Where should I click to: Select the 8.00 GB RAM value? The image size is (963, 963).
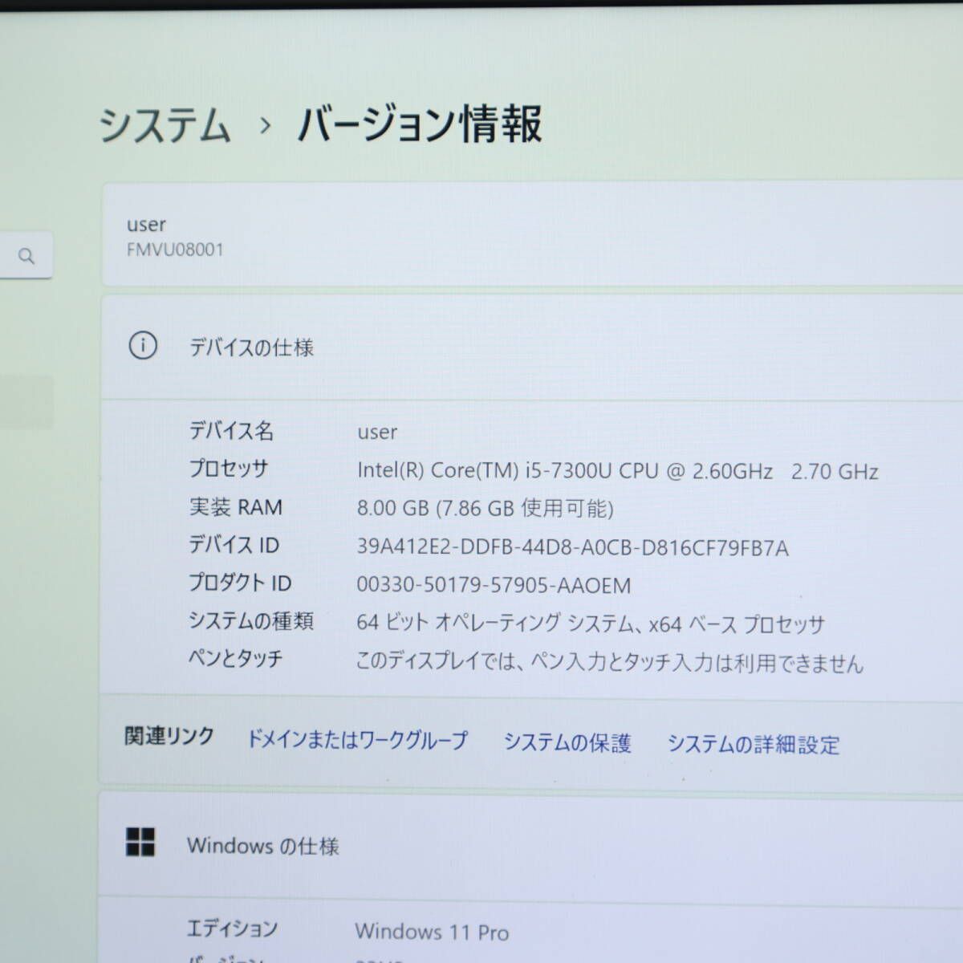pos(486,509)
